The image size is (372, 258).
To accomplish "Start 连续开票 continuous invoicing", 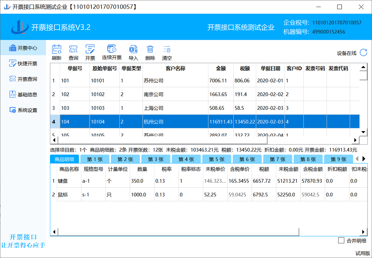I will (x=111, y=49).
